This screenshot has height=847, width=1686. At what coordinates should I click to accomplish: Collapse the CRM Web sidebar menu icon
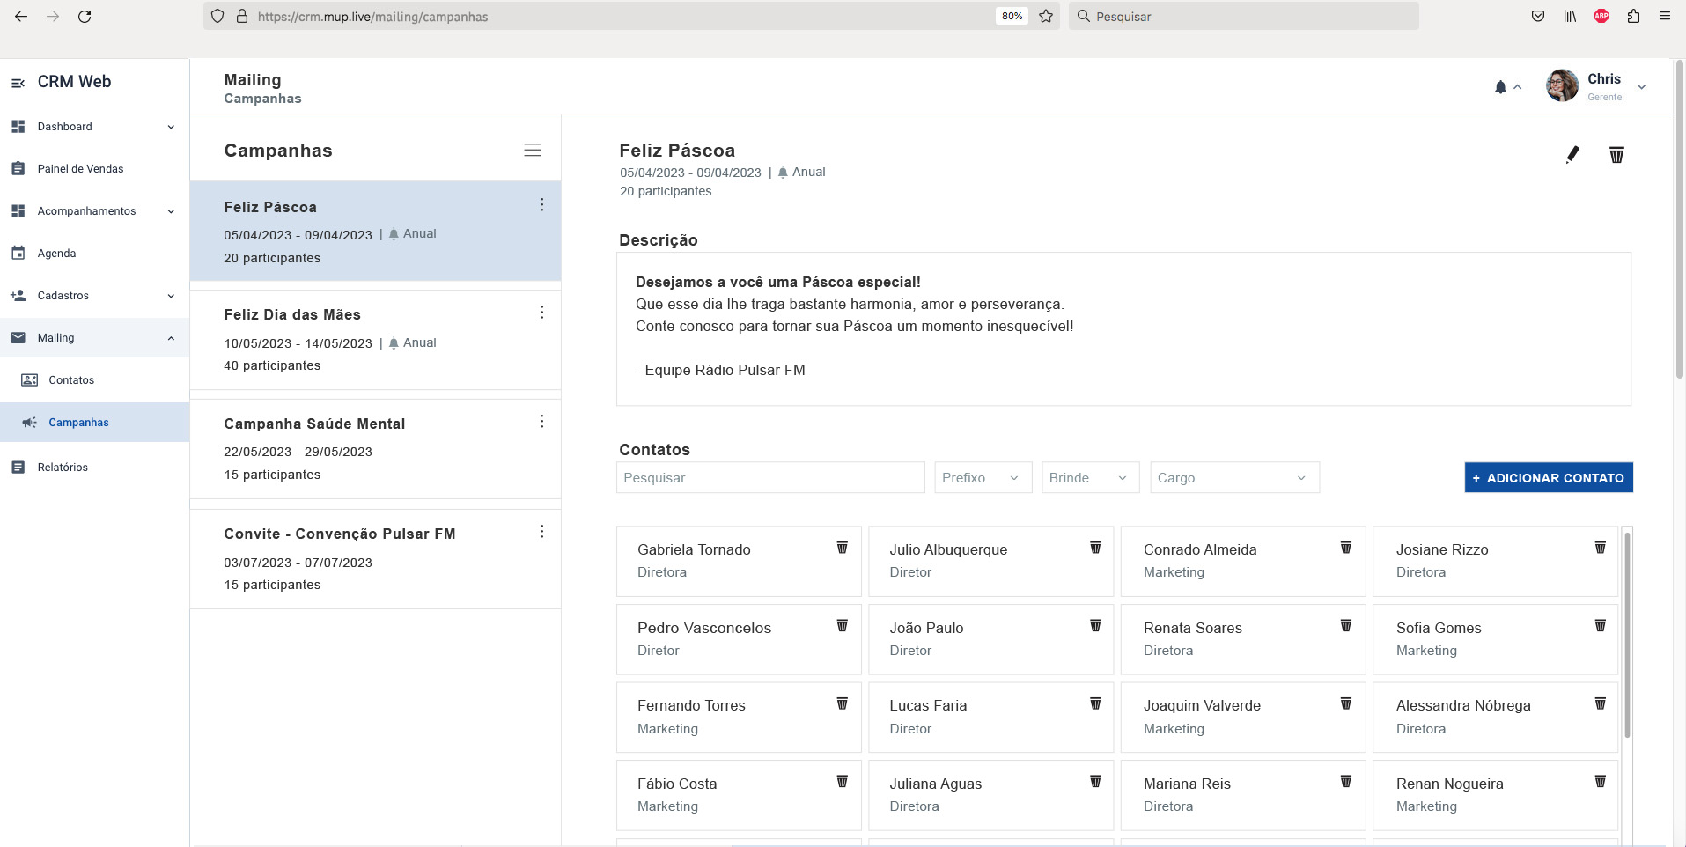click(18, 83)
